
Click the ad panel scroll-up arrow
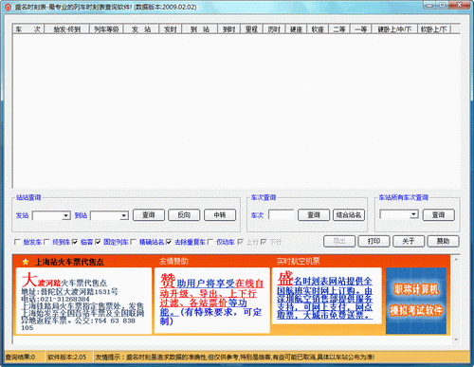[456, 259]
